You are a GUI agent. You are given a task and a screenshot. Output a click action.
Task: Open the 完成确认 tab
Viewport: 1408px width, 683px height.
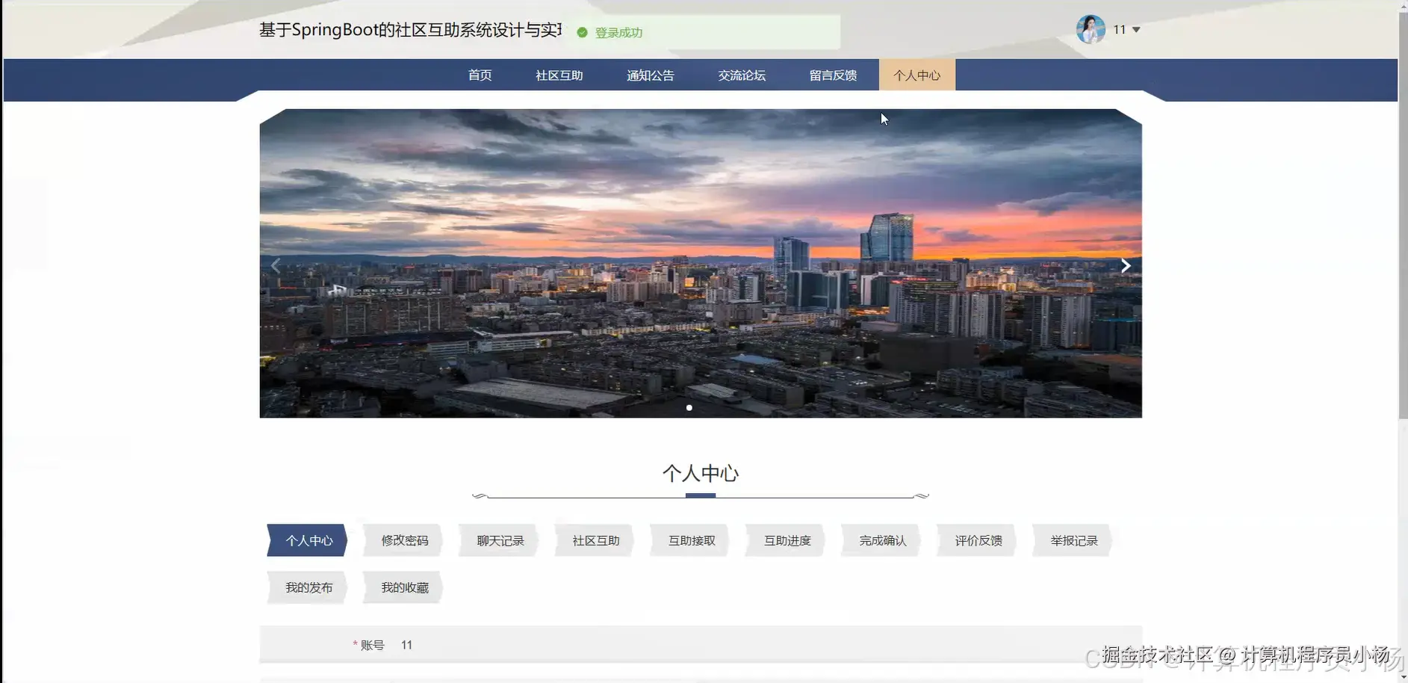click(881, 540)
